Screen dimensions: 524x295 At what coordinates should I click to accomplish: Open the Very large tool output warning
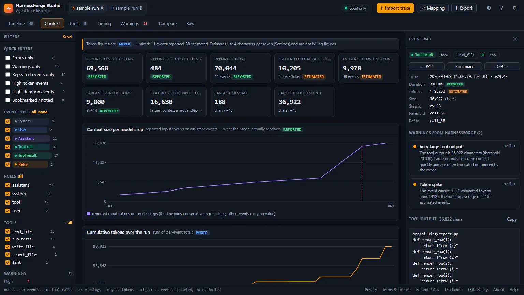click(x=464, y=158)
